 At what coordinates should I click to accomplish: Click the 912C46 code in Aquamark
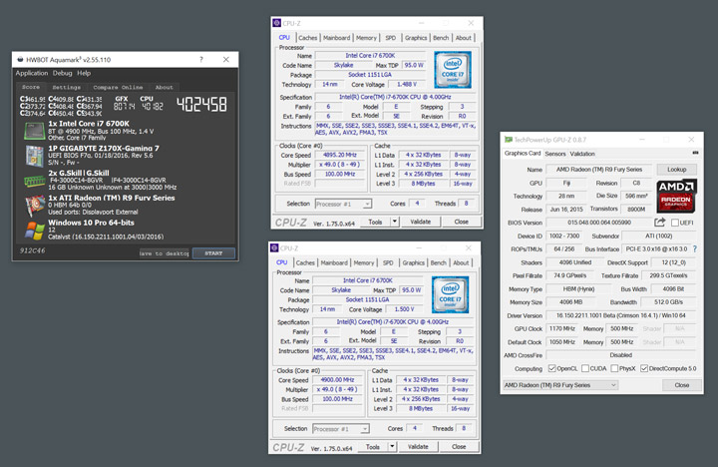click(33, 250)
